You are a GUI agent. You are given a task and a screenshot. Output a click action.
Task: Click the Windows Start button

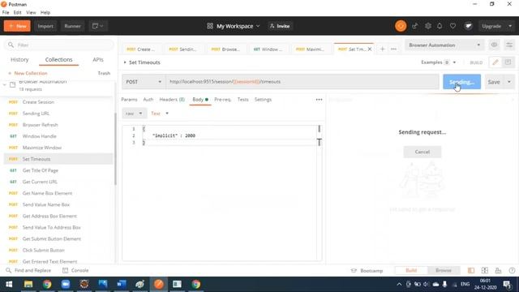9,284
